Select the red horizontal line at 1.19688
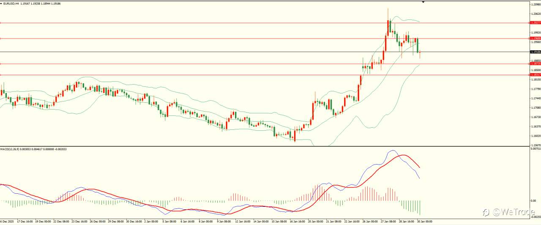The image size is (541, 225). [264, 38]
